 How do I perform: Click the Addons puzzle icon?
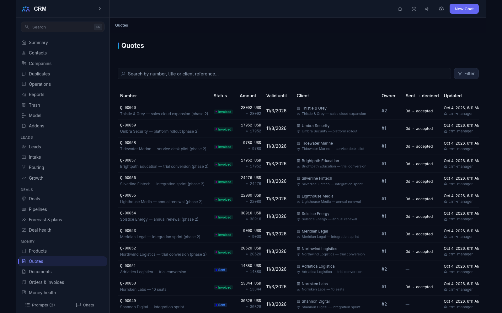24,126
